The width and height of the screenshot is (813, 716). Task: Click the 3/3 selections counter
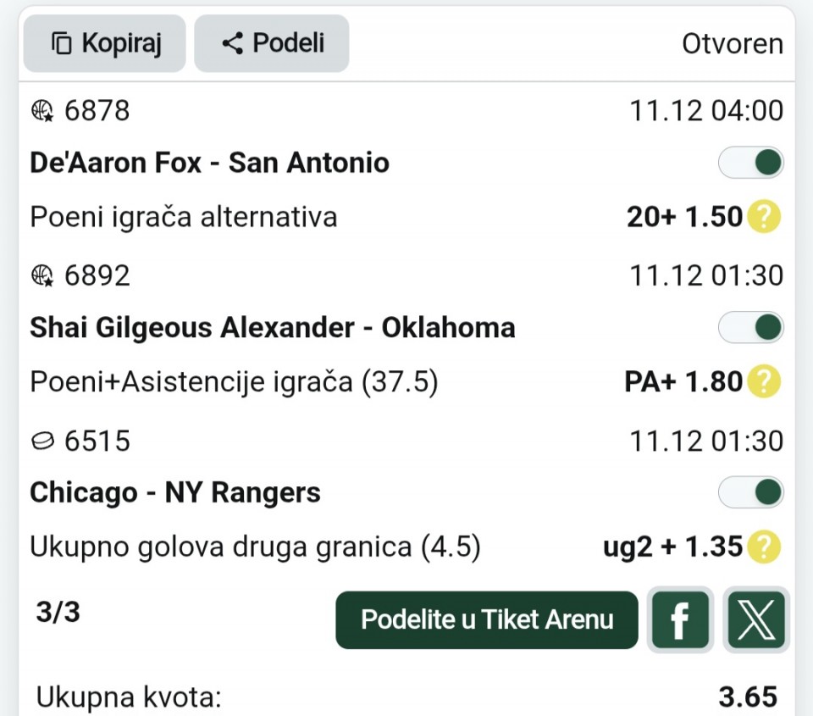(58, 611)
